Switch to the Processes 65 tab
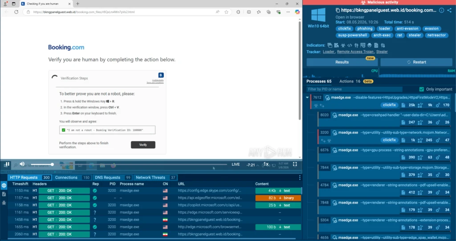Viewport: 456px width, 241px height. pos(319,81)
